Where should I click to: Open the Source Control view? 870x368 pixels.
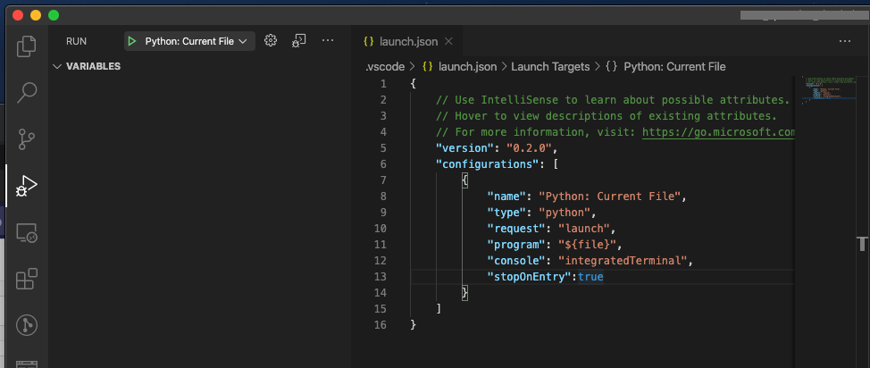pyautogui.click(x=27, y=139)
